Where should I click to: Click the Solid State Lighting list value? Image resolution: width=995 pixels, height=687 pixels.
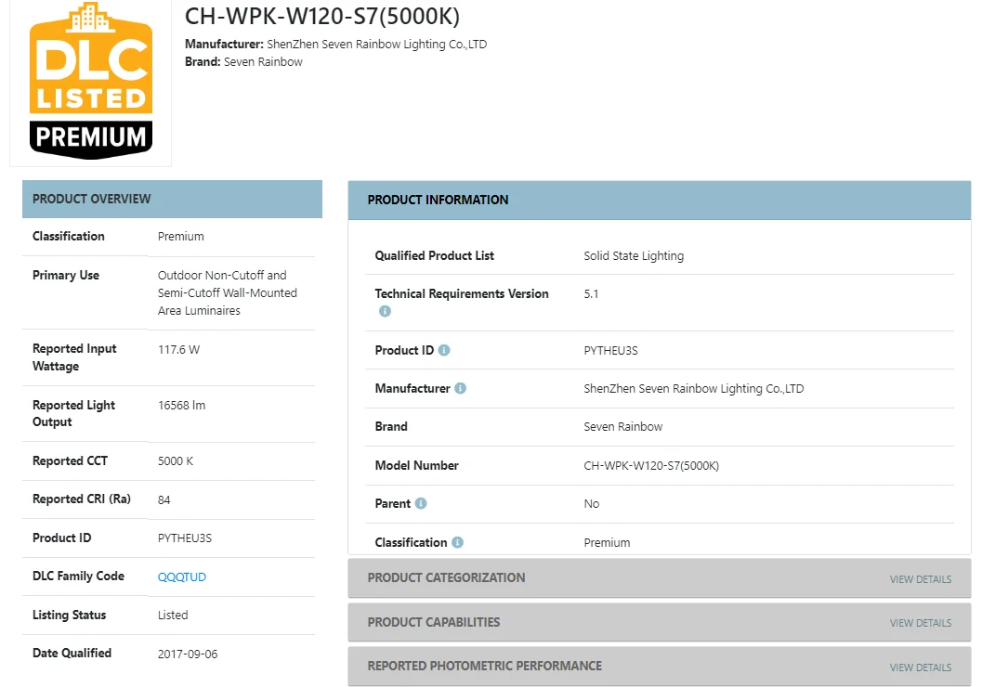tap(634, 256)
